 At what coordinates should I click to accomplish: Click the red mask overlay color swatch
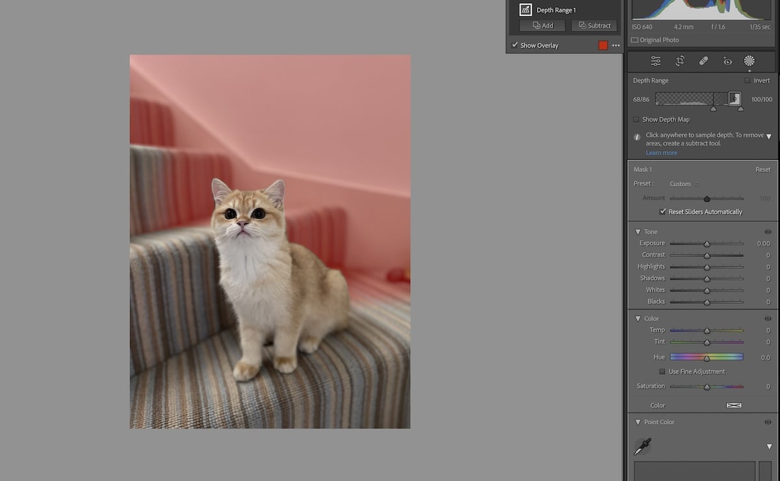tap(604, 45)
